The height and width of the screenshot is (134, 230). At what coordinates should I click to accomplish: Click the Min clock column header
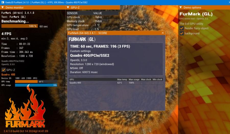[x=157, y=79]
